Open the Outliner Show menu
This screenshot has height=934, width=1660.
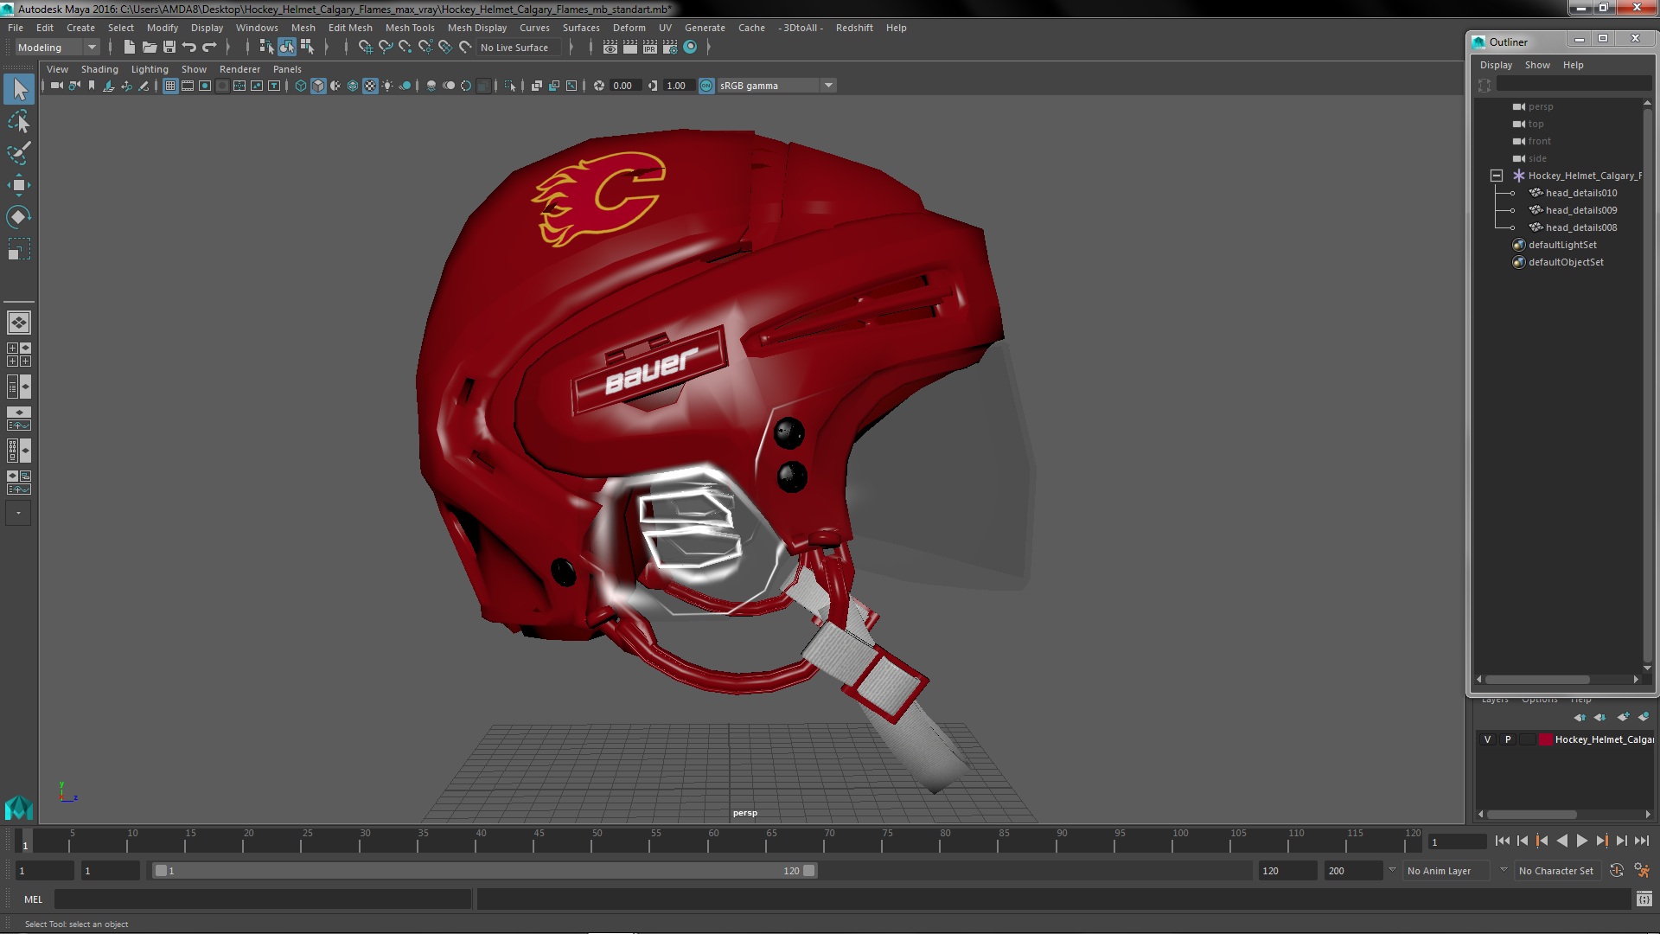tap(1537, 65)
